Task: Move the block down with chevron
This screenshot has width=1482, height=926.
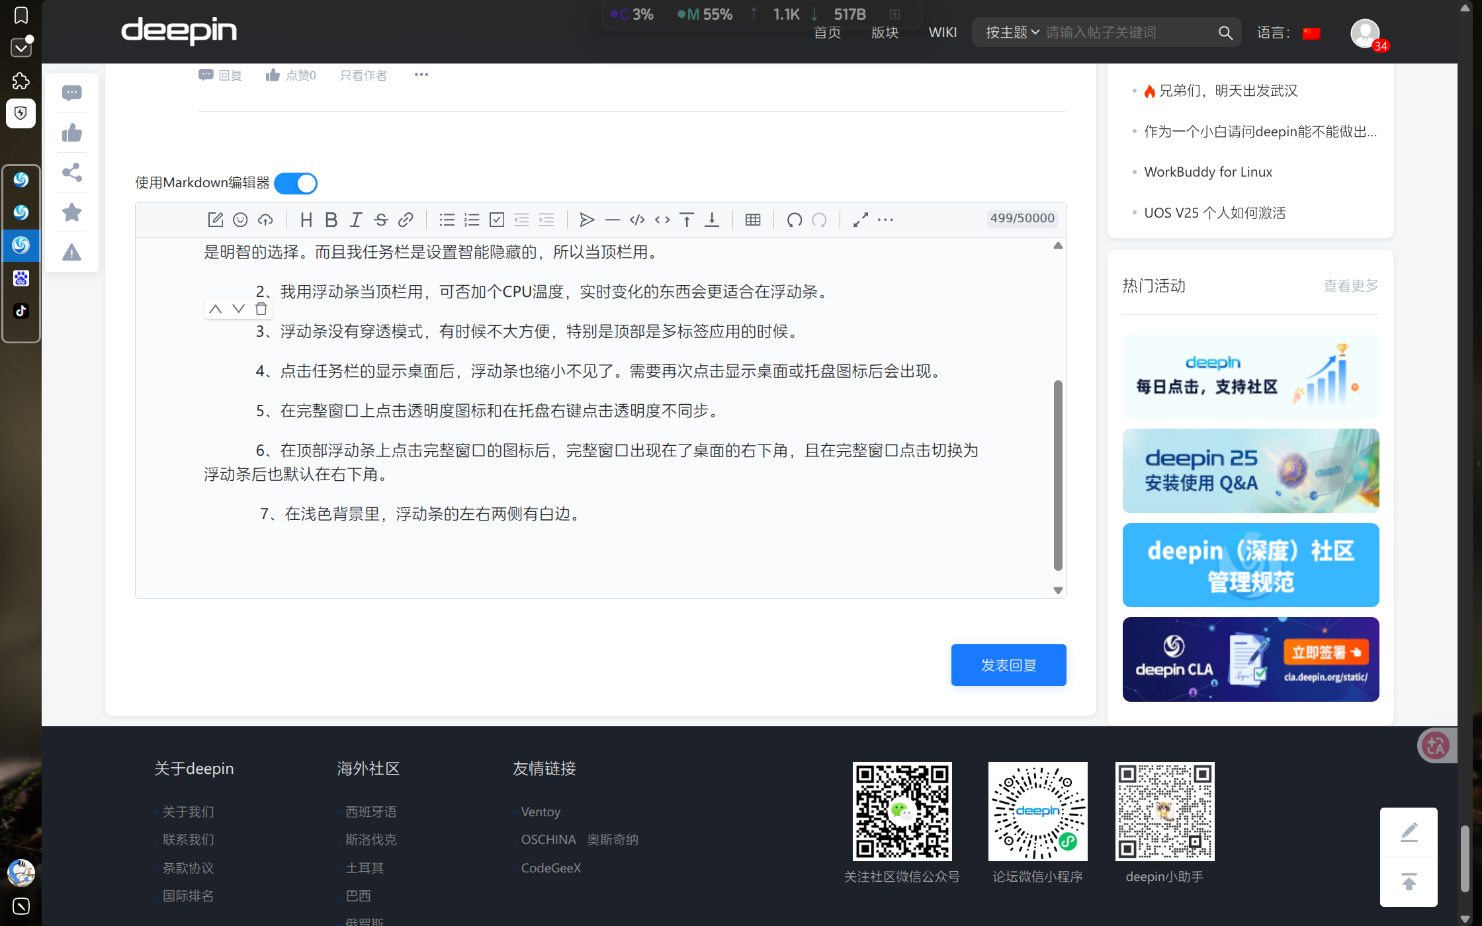Action: [x=238, y=308]
